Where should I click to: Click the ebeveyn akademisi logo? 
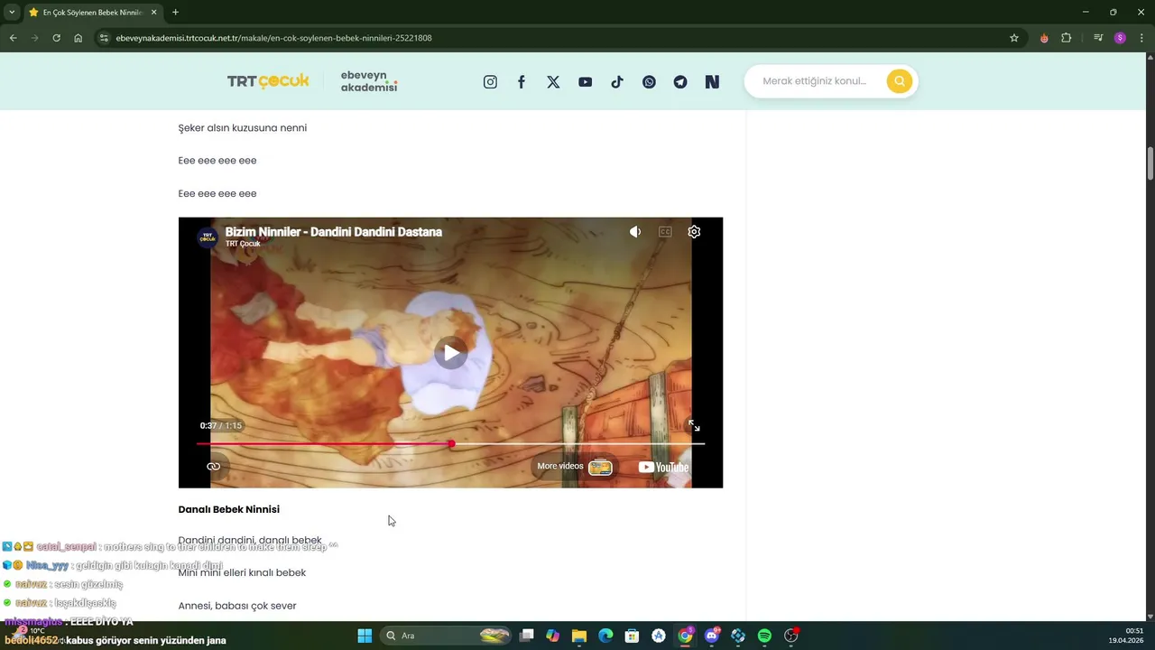[x=369, y=81]
